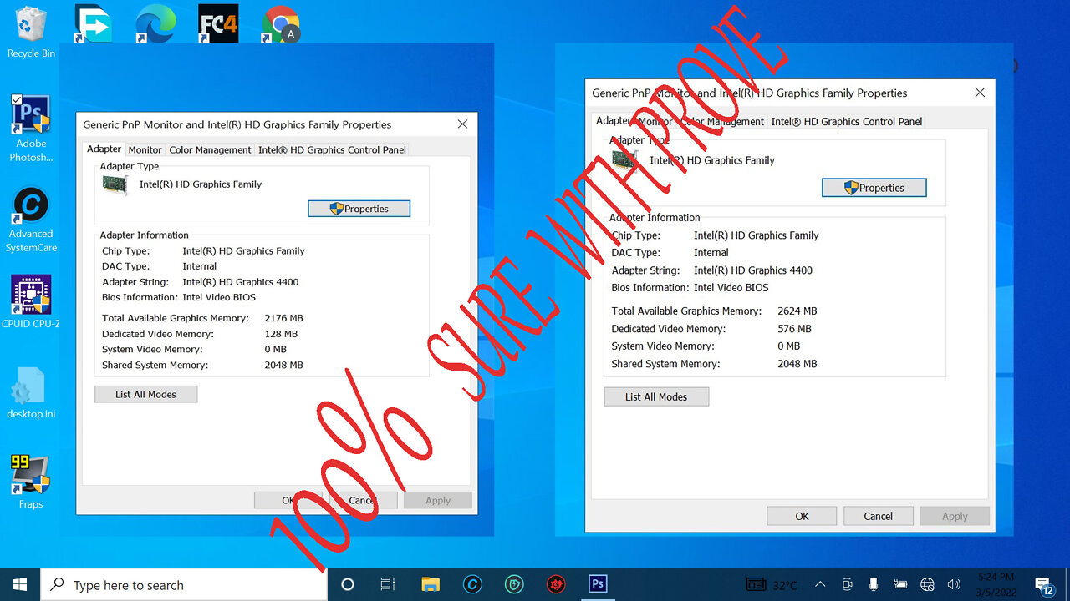
Task: Click the taskbar clock showing 5:24 PM
Action: 995,584
